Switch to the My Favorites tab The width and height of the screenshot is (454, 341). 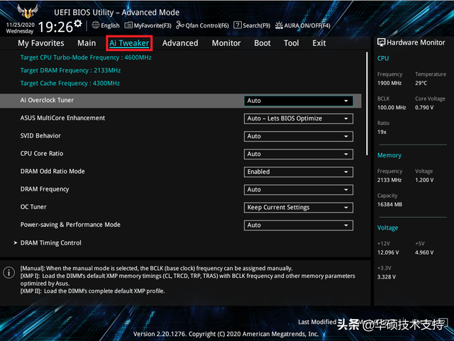coord(41,43)
